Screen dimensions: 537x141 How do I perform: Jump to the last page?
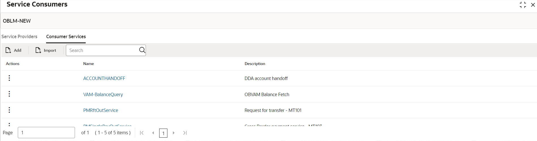[185, 133]
